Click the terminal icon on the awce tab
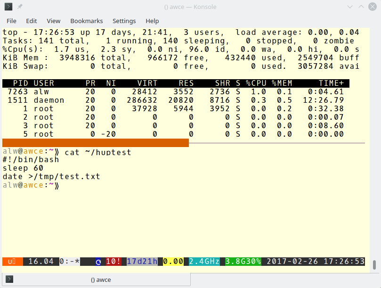381x288 pixels. point(9,280)
